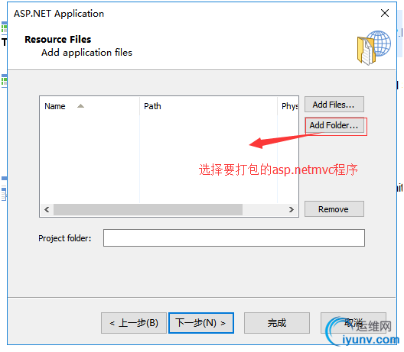Click the Phys column header
This screenshot has width=404, height=352.
(x=288, y=106)
